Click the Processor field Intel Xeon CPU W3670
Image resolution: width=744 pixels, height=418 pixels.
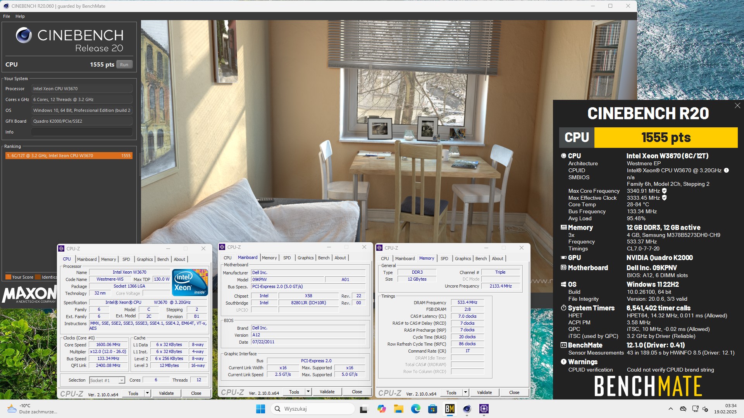pyautogui.click(x=82, y=89)
